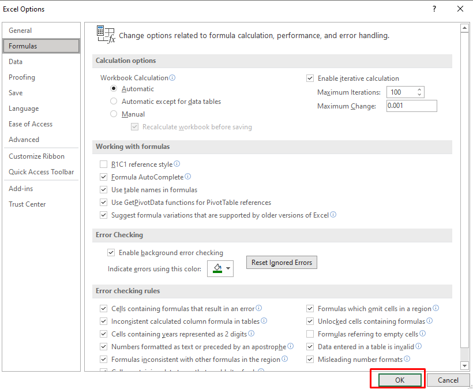The image size is (473, 389).
Task: Increase Maximum Iterations with the up arrow
Action: (x=419, y=89)
